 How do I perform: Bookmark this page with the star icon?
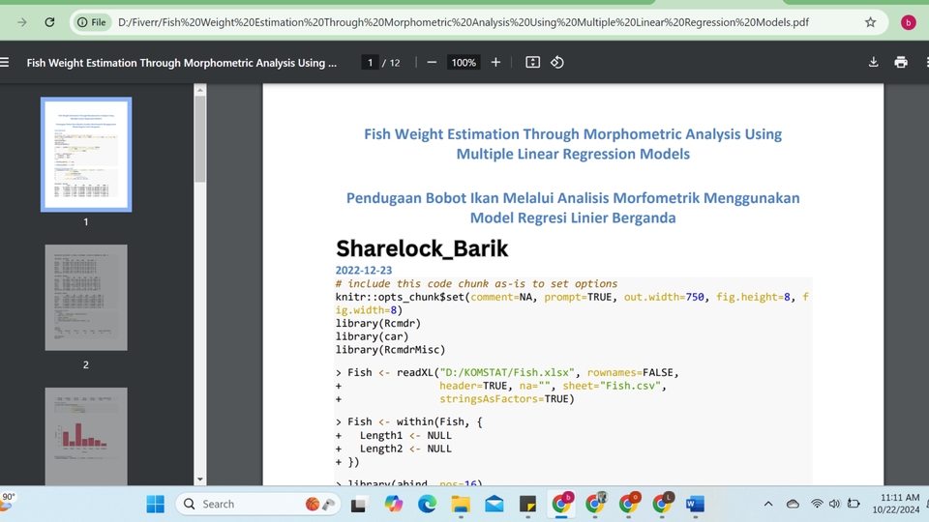click(870, 22)
